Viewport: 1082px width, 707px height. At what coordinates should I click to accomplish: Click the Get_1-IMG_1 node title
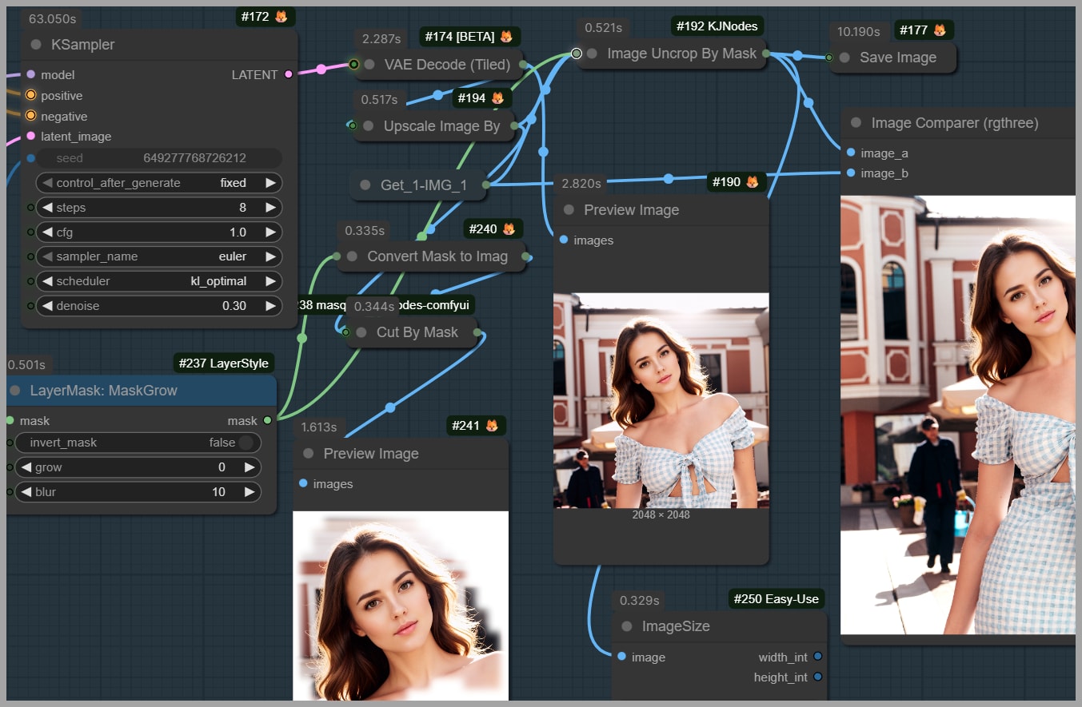click(x=423, y=185)
